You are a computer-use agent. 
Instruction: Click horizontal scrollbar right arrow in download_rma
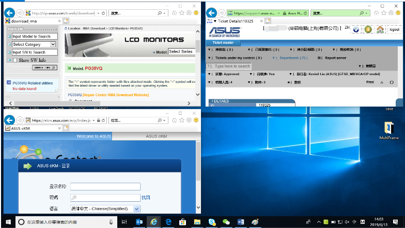(189, 103)
